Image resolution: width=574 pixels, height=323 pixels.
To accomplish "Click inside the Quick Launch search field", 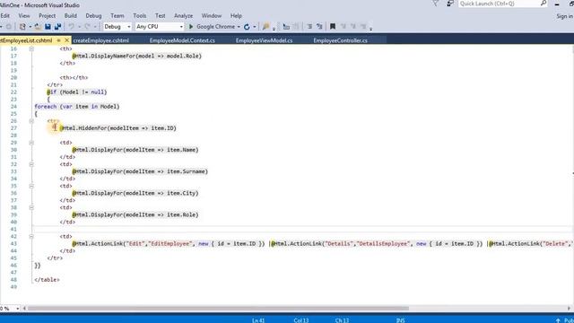I will tap(499, 4).
